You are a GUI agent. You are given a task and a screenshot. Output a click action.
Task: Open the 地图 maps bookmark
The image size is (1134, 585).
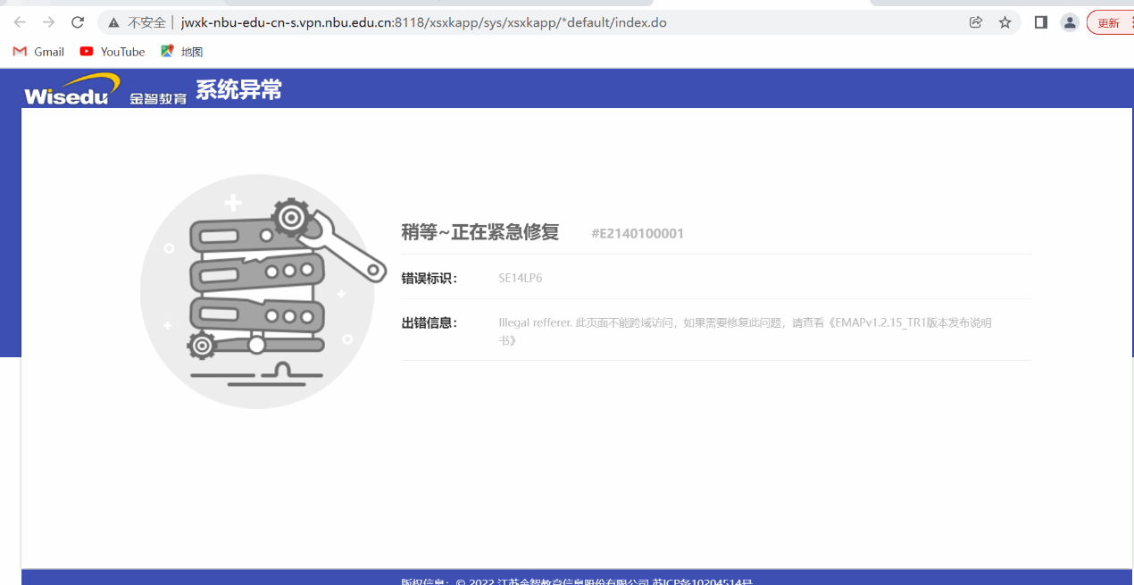tap(182, 52)
